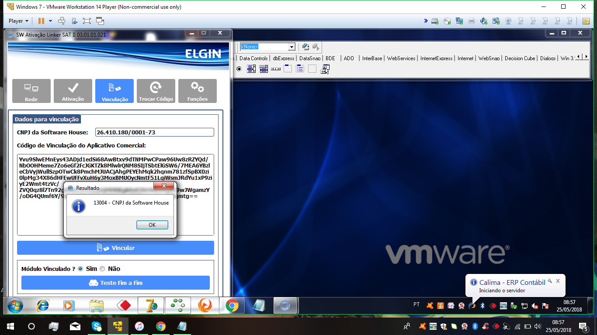Select the radio component in palette
The height and width of the screenshot is (335, 597).
point(239,69)
